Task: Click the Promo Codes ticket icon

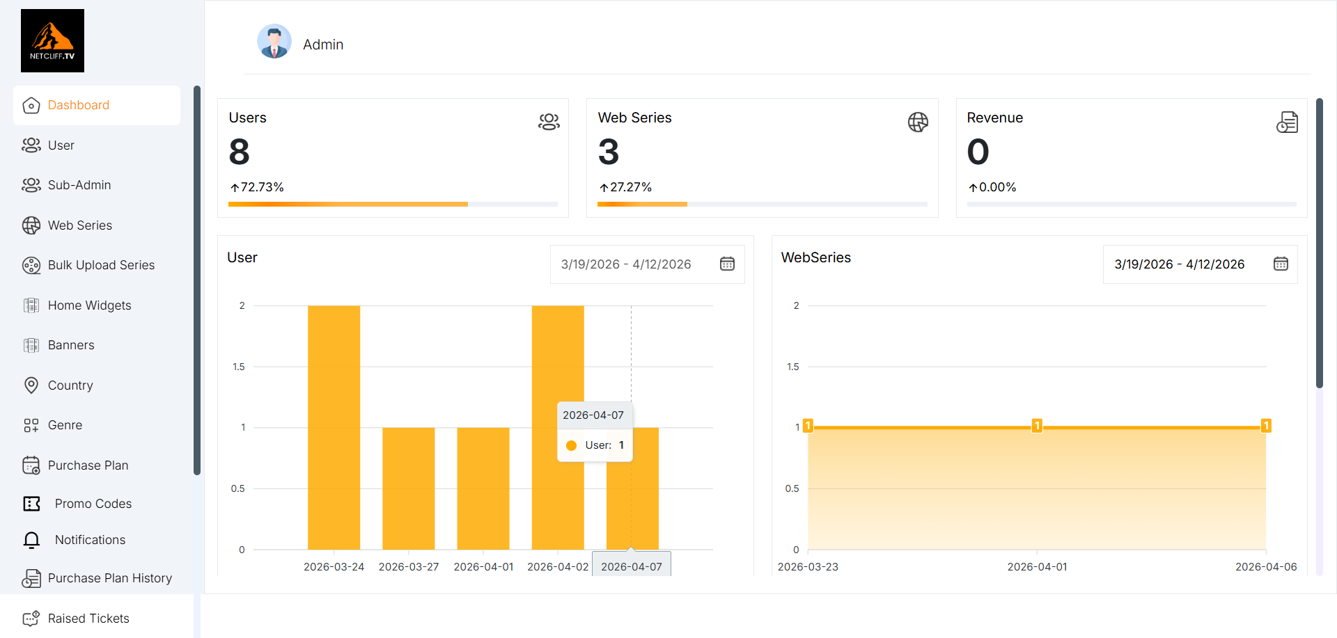Action: 31,504
